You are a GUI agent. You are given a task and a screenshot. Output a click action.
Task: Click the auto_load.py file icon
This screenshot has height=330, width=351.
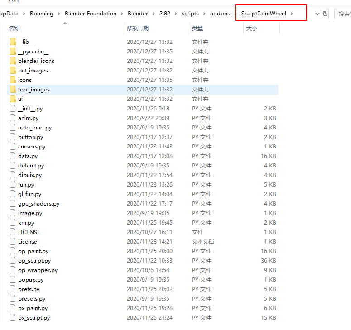click(13, 127)
